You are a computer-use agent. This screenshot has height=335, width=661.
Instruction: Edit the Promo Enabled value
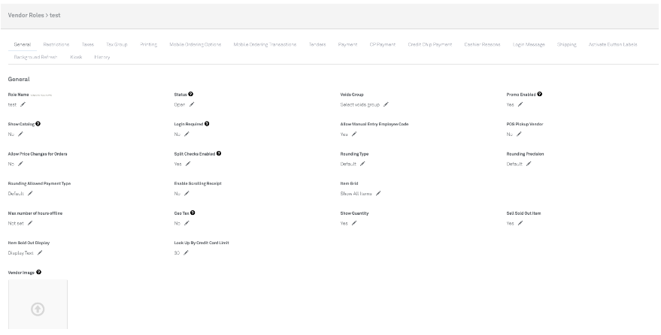coord(520,104)
